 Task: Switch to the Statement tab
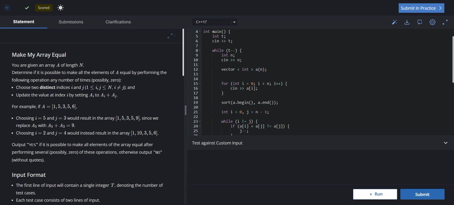[23, 22]
